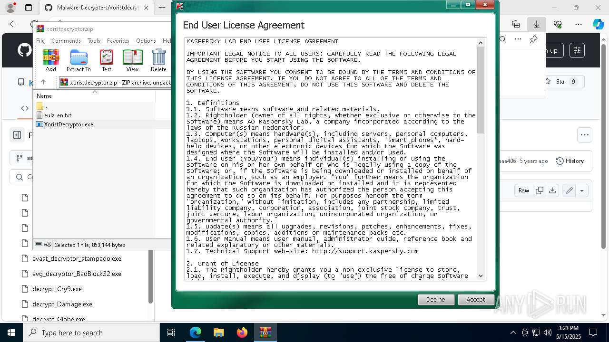Click GitHub logo home link
Viewport: 609px width, 342px height.
click(x=25, y=50)
